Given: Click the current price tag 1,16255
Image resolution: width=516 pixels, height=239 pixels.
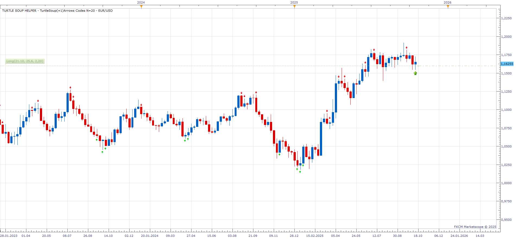Looking at the screenshot, I should coord(507,64).
